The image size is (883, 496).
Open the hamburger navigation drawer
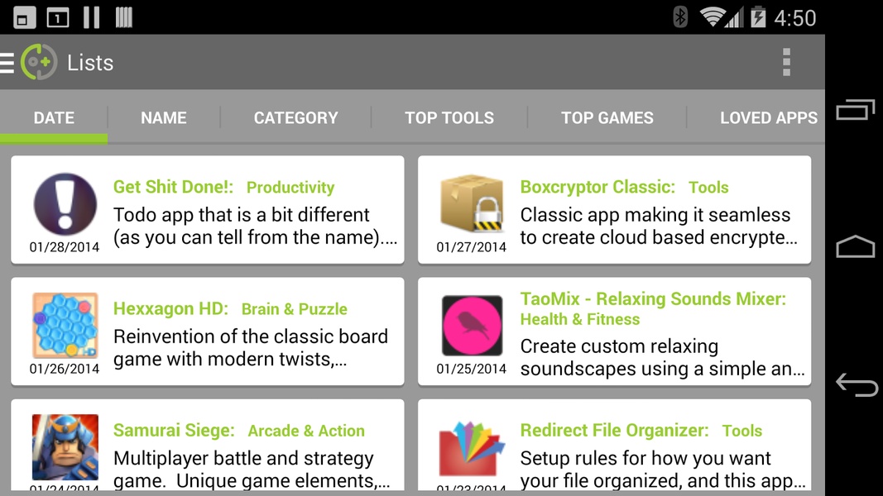pos(7,63)
